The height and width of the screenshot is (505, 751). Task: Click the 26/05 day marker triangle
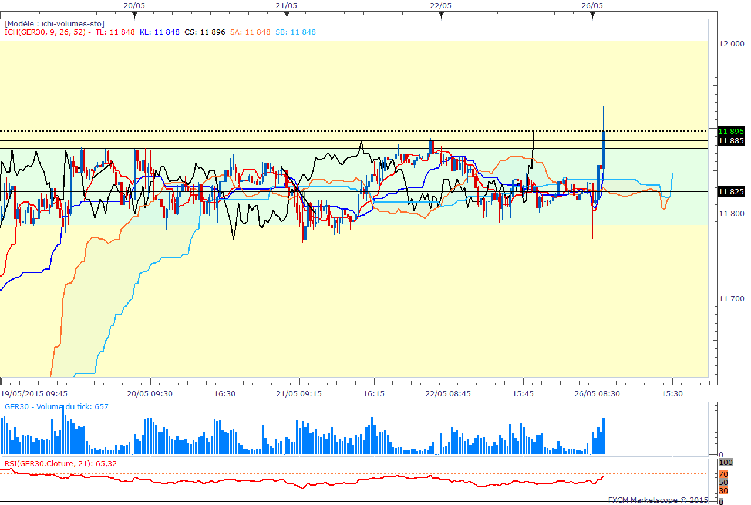[592, 14]
